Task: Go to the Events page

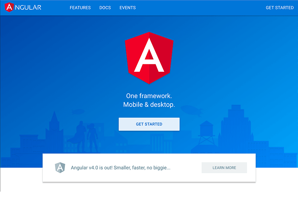Action: (128, 8)
